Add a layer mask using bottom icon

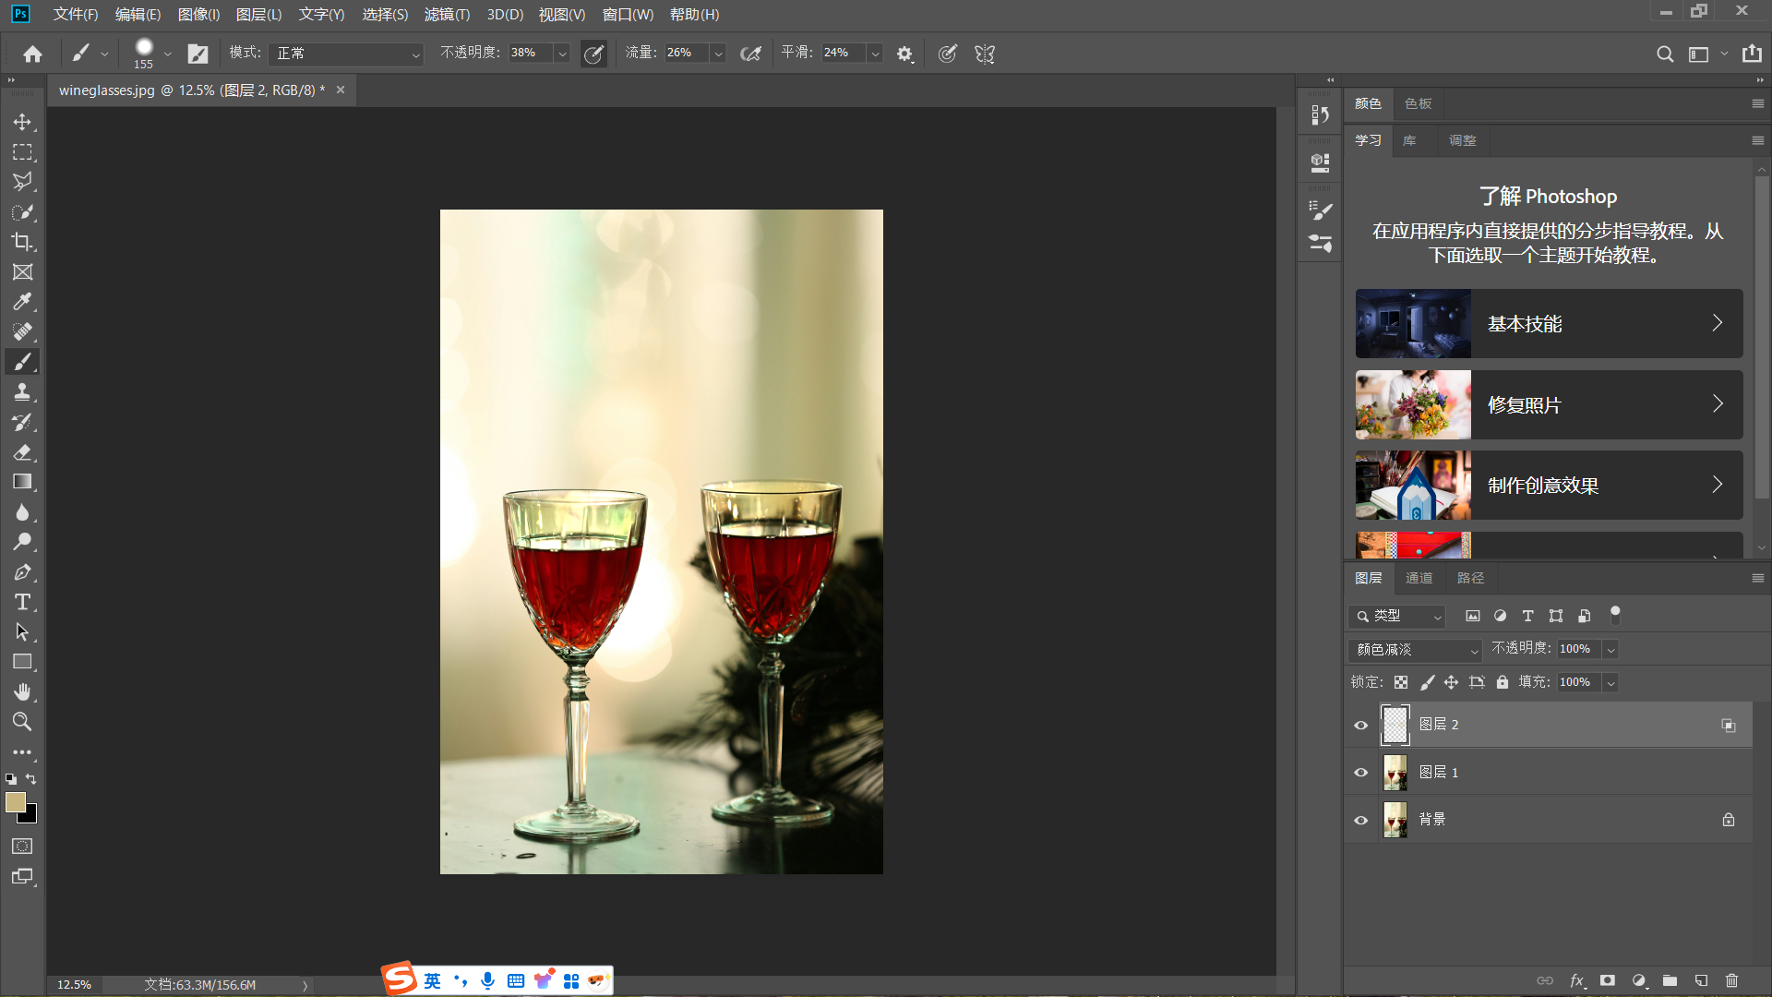click(1608, 980)
